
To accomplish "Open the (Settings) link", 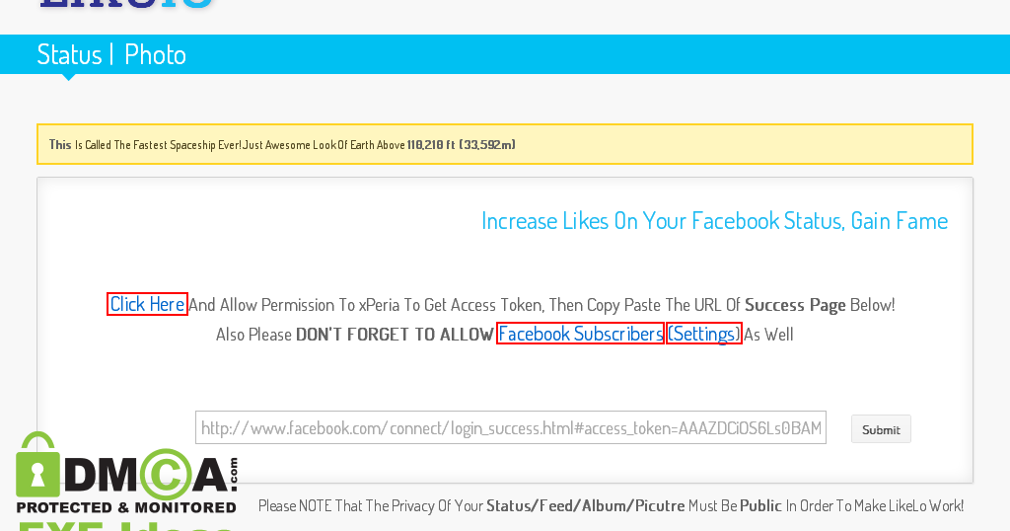I will tap(704, 334).
